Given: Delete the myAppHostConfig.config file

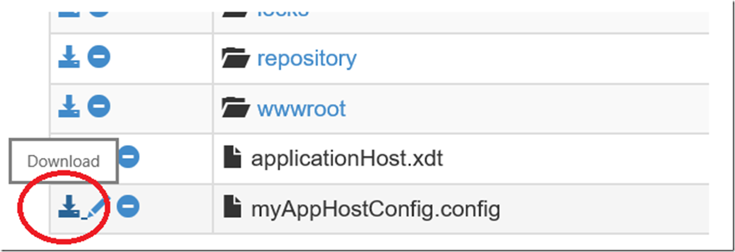Looking at the screenshot, I should pyautogui.click(x=129, y=206).
